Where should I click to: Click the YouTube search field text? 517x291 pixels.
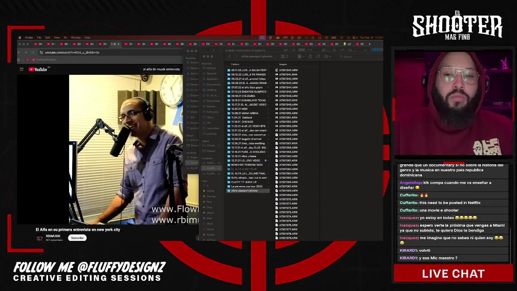tap(161, 69)
